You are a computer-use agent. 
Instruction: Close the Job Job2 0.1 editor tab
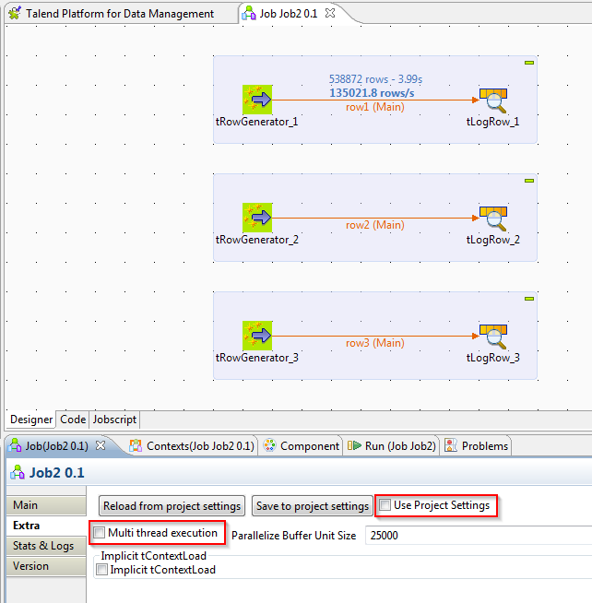pyautogui.click(x=330, y=13)
